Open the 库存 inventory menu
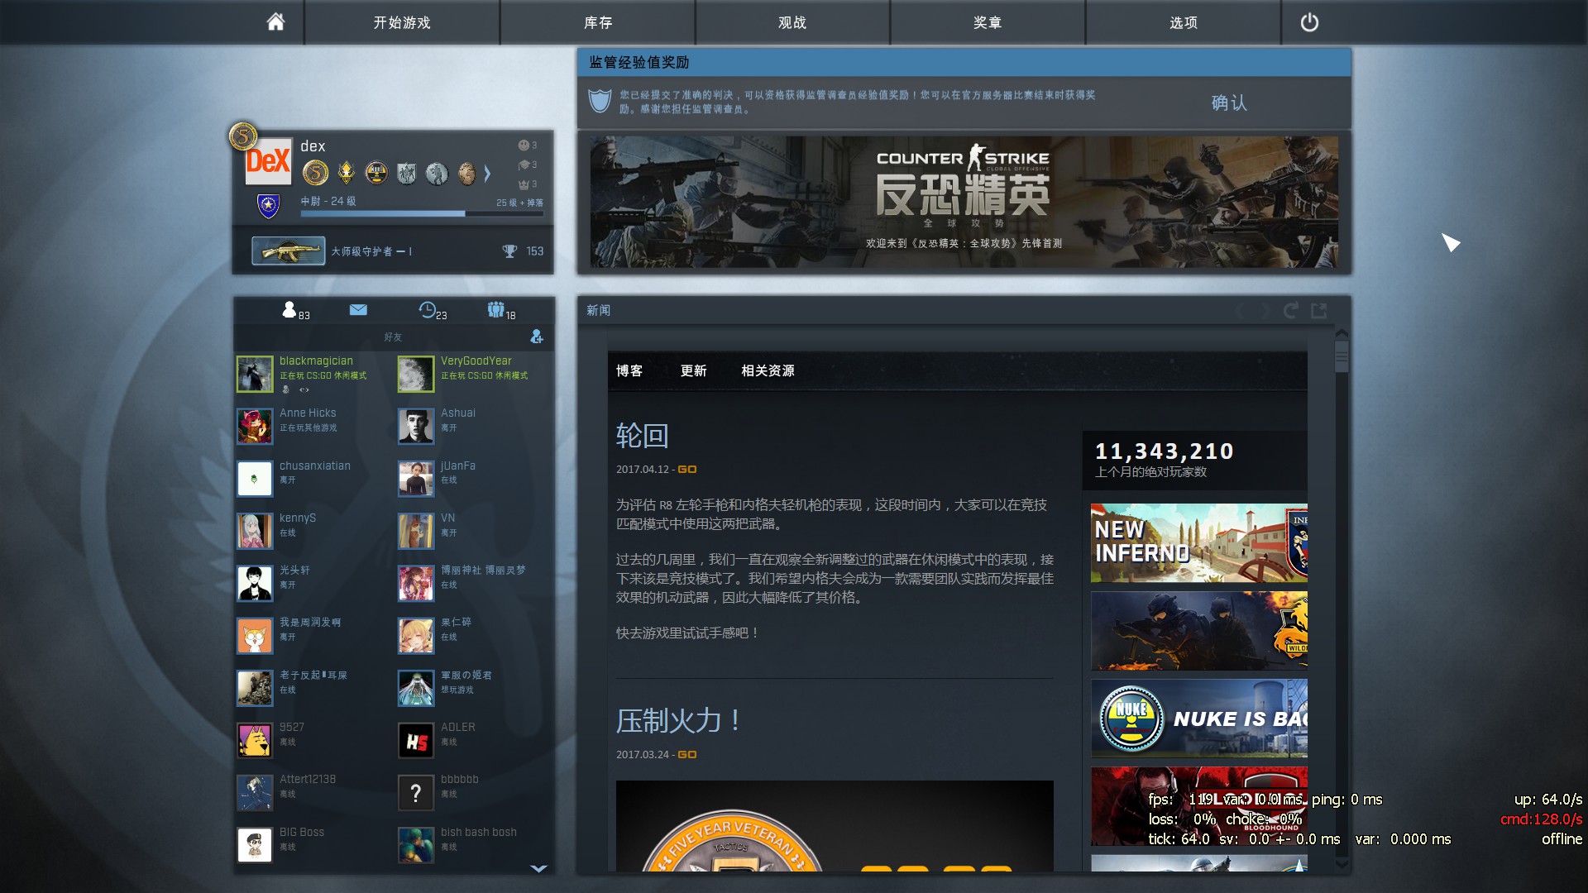 [597, 22]
